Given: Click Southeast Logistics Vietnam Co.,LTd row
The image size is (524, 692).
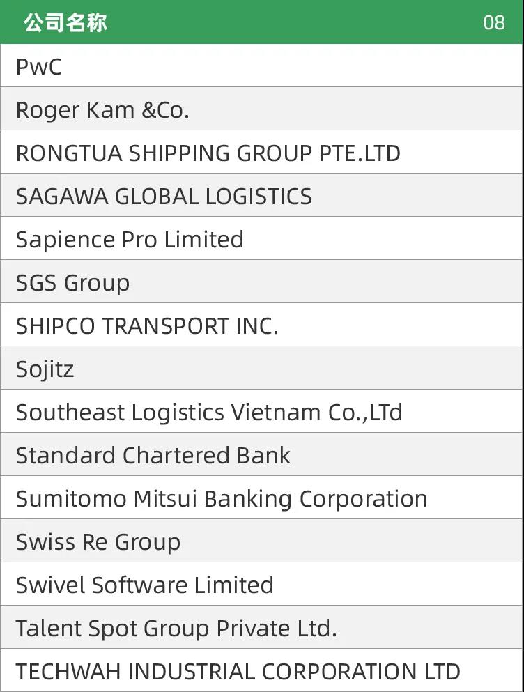Looking at the screenshot, I should click(262, 411).
